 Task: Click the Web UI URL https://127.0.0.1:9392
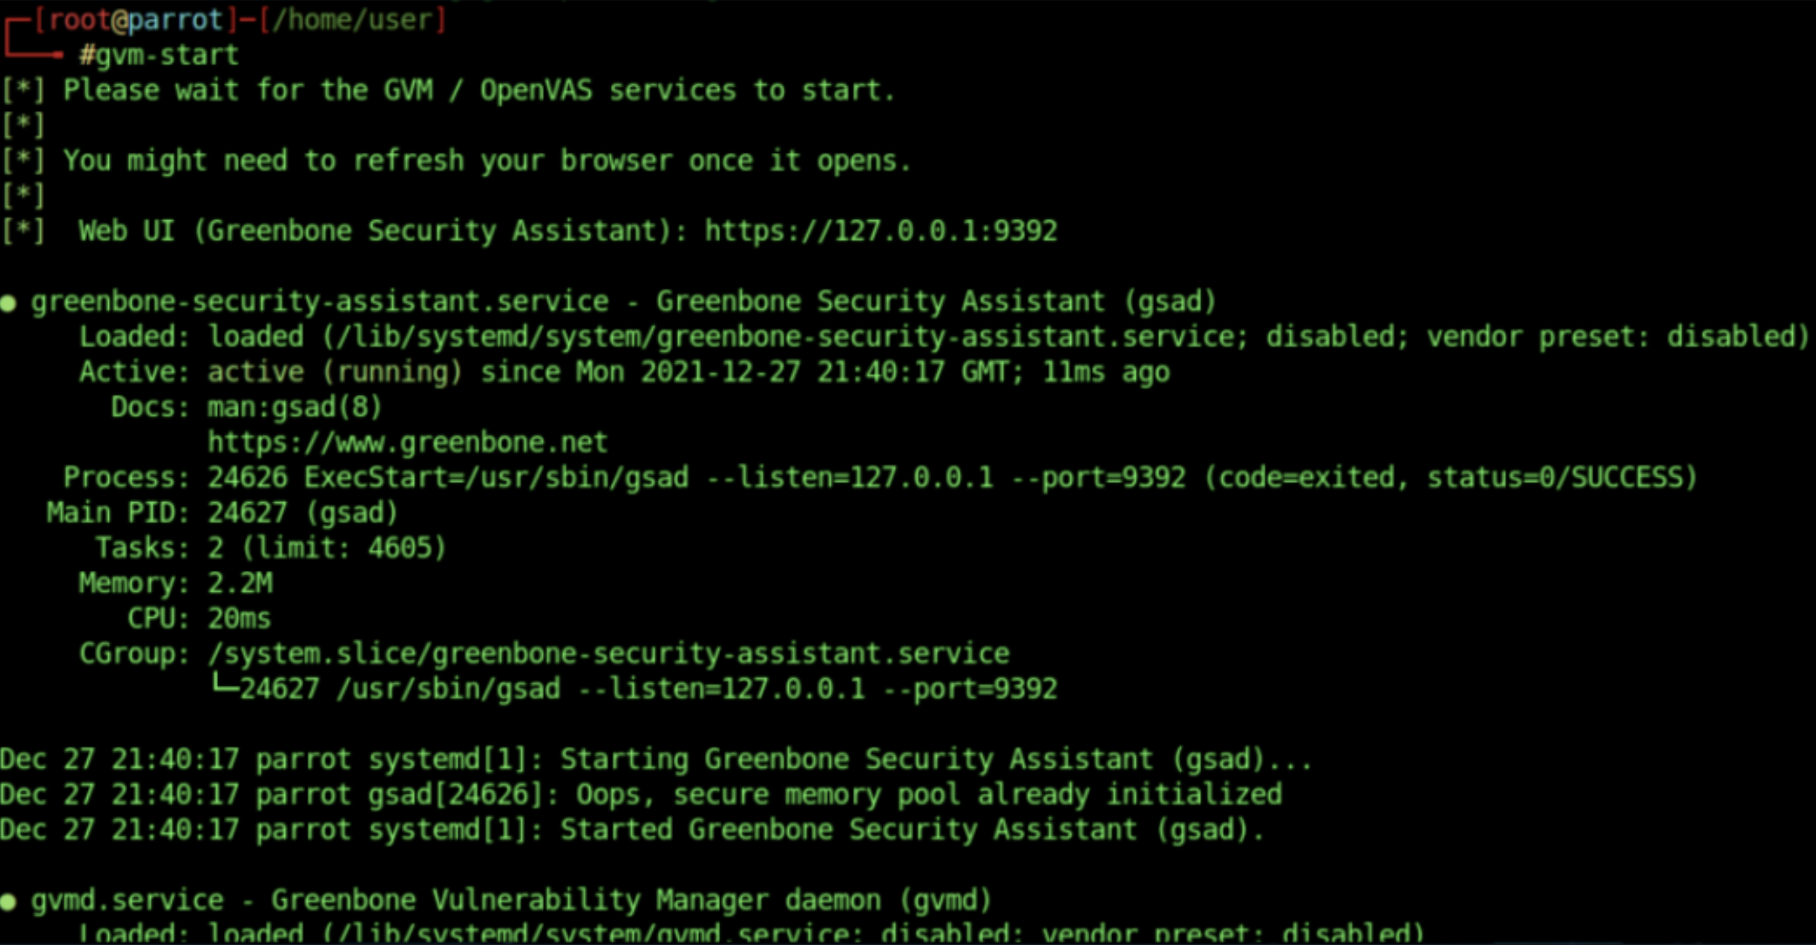click(x=881, y=231)
